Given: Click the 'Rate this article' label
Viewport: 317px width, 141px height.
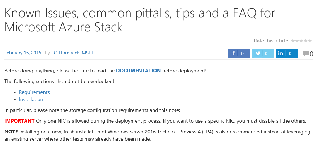Looking at the screenshot, I should point(271,41).
